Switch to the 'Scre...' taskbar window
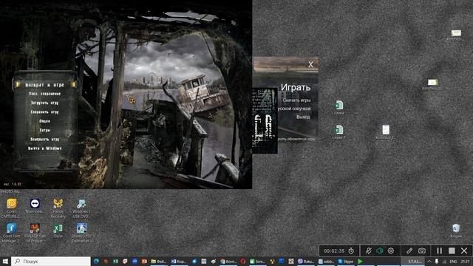The height and width of the screenshot is (266, 473). click(257, 261)
